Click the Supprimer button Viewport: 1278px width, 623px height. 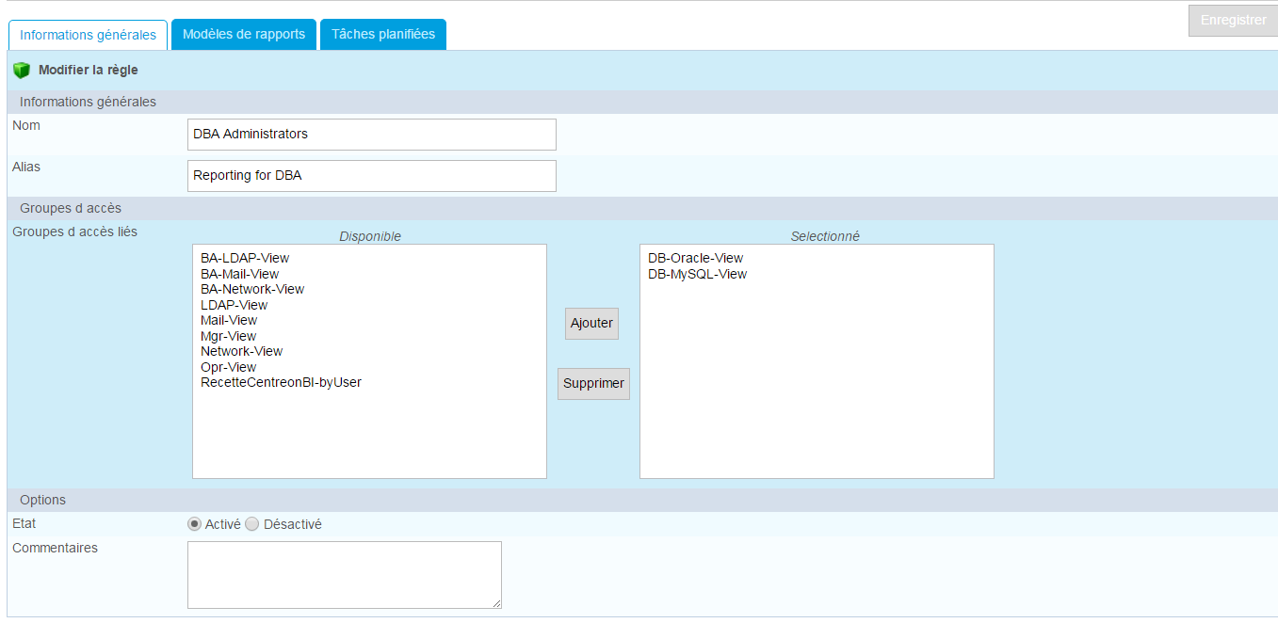(593, 384)
